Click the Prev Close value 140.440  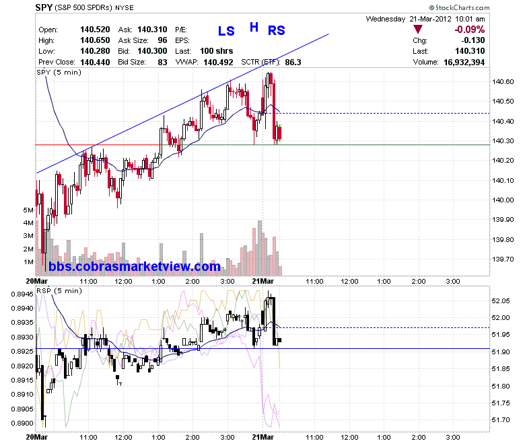pos(95,63)
